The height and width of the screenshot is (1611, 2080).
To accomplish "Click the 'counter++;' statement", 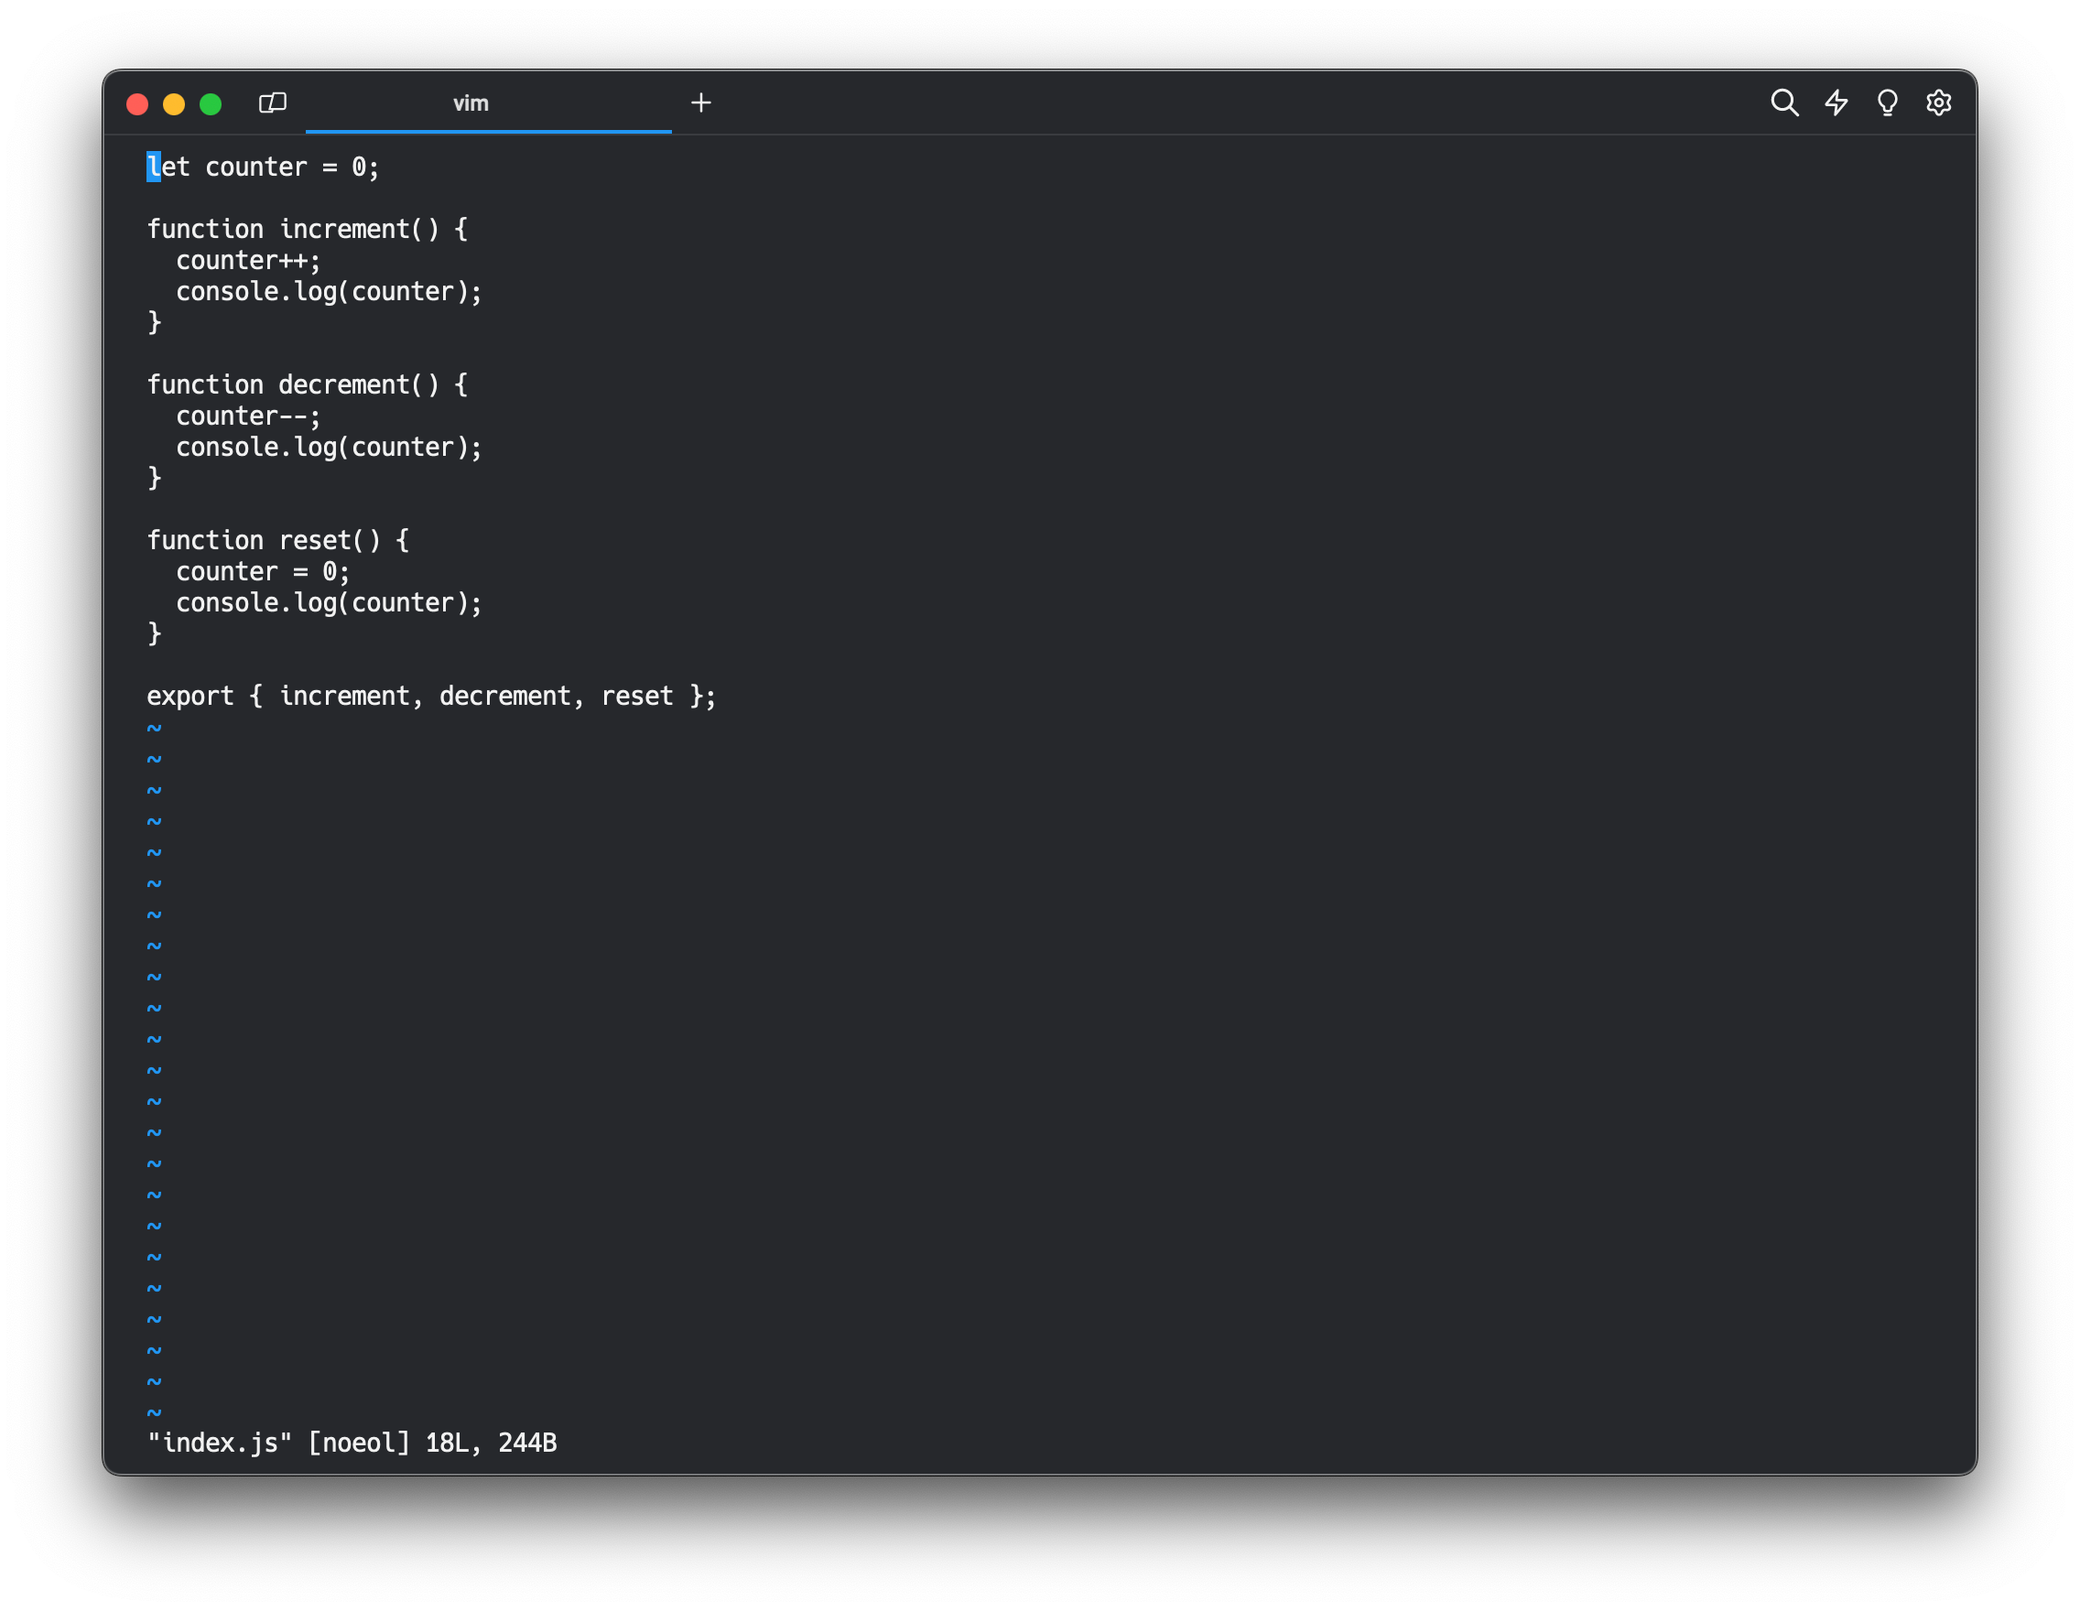I will click(247, 261).
